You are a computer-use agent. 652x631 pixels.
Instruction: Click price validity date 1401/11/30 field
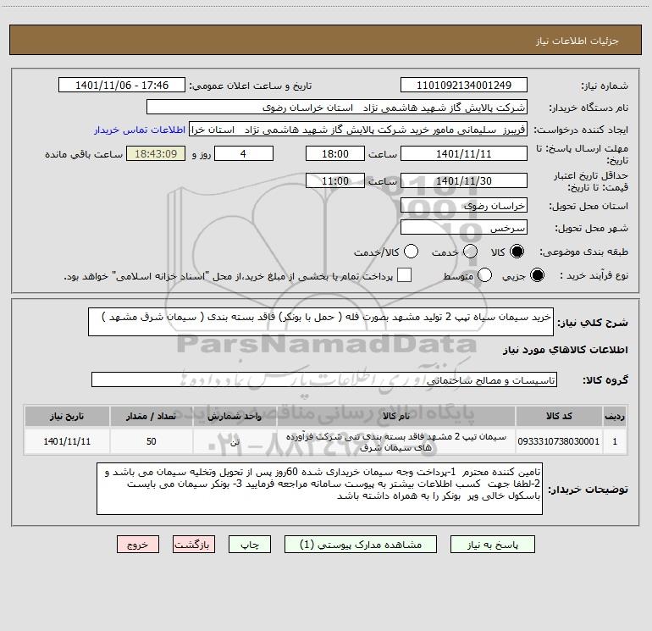tap(464, 180)
